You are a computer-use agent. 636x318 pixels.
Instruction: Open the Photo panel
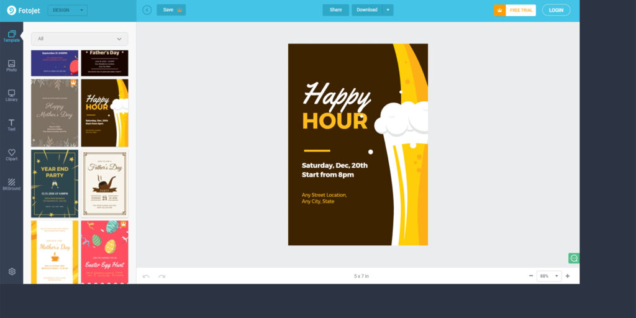coord(11,66)
